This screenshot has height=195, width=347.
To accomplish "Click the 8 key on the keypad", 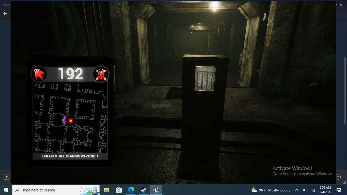I will [x=205, y=83].
